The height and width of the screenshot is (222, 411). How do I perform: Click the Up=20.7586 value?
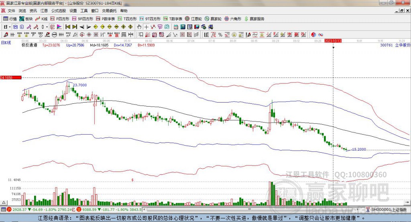(75, 45)
